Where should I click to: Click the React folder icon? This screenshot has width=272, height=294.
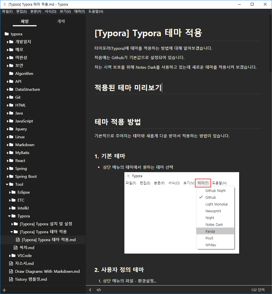click(x=11, y=161)
